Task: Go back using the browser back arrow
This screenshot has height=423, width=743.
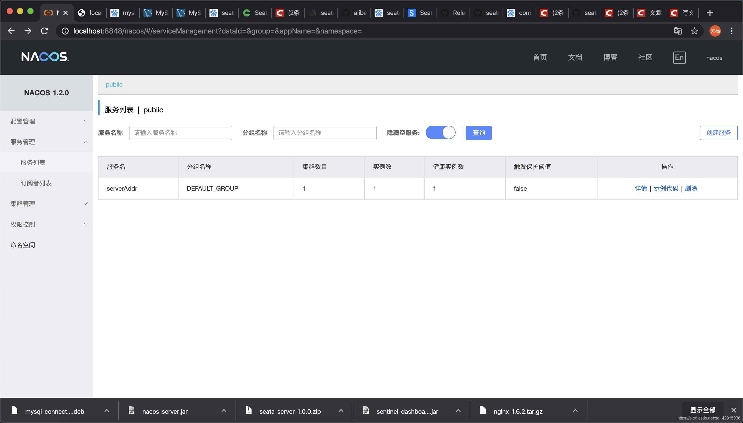Action: (11, 31)
